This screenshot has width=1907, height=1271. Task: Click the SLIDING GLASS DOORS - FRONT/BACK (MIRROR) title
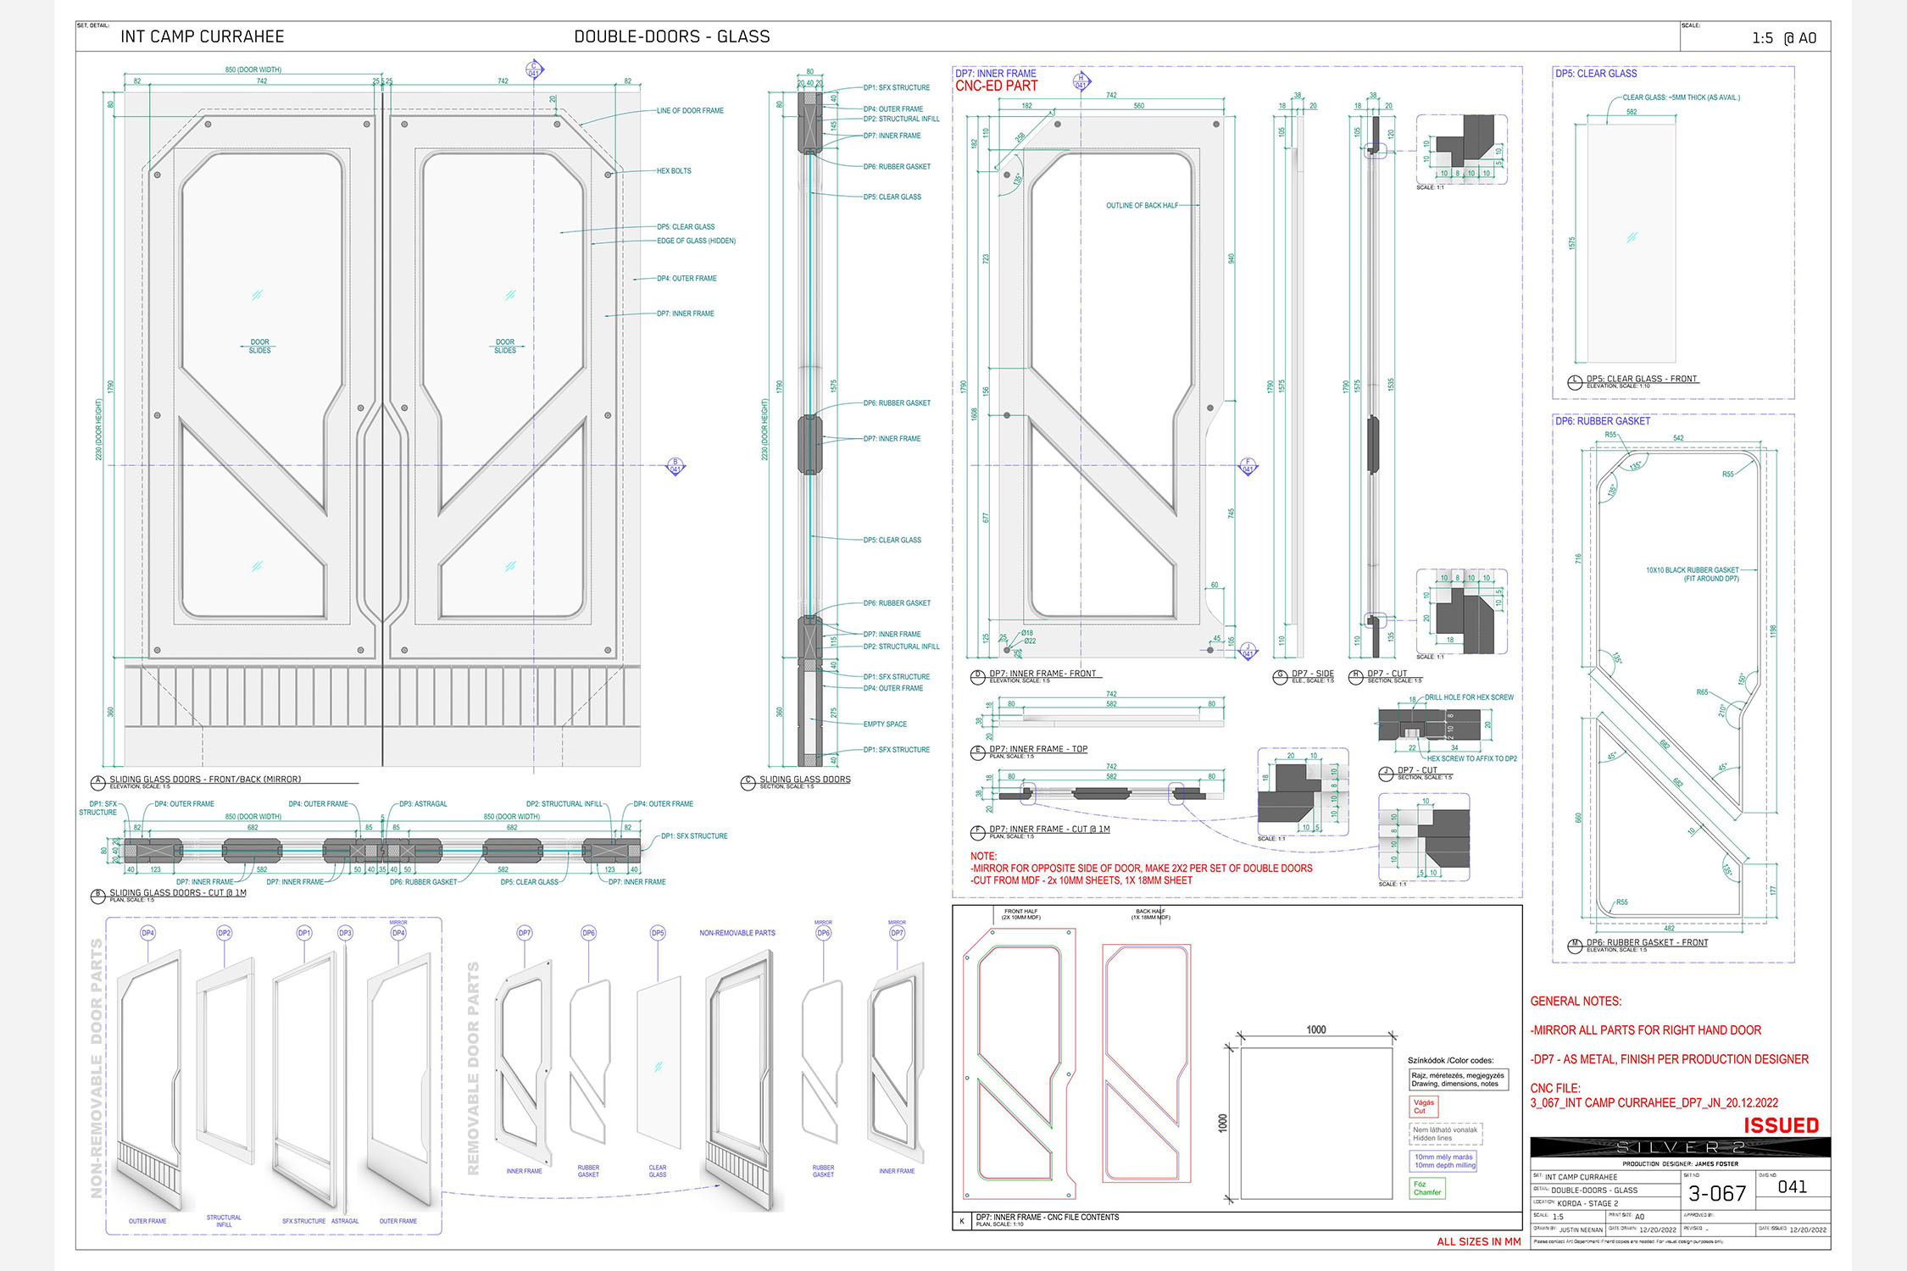pos(205,780)
